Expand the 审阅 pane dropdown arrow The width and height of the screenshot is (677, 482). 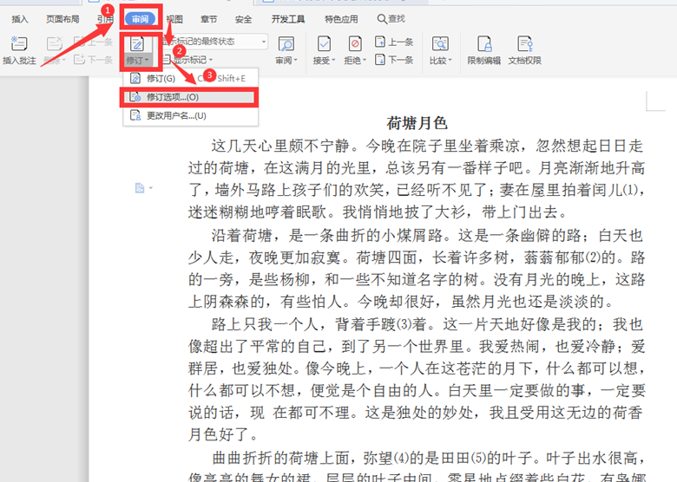point(296,61)
